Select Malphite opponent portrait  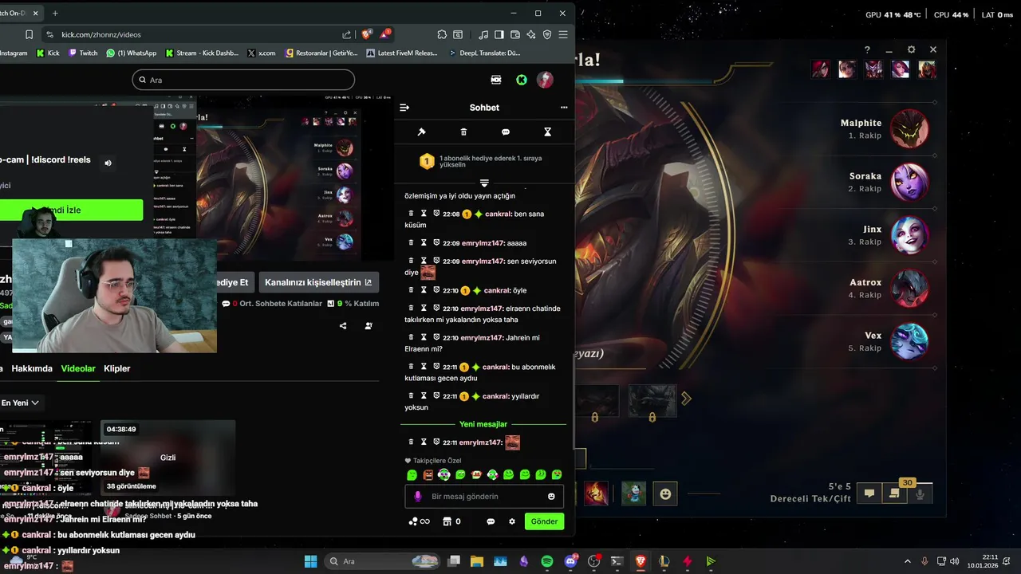pos(909,128)
